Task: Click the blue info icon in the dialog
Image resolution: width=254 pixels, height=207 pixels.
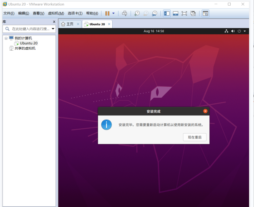Action: (x=106, y=125)
